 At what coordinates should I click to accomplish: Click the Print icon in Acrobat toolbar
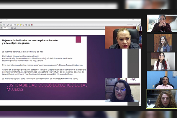pos(4,25)
